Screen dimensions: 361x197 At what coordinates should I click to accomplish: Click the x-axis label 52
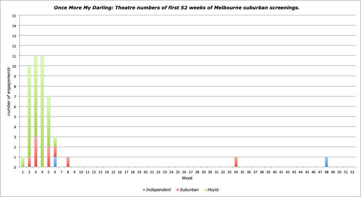point(352,172)
